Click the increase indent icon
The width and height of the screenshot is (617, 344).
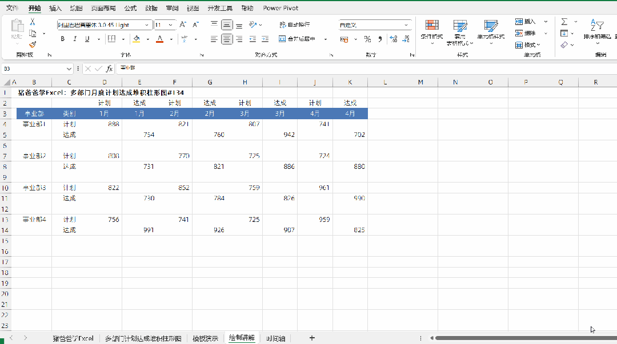(x=265, y=39)
